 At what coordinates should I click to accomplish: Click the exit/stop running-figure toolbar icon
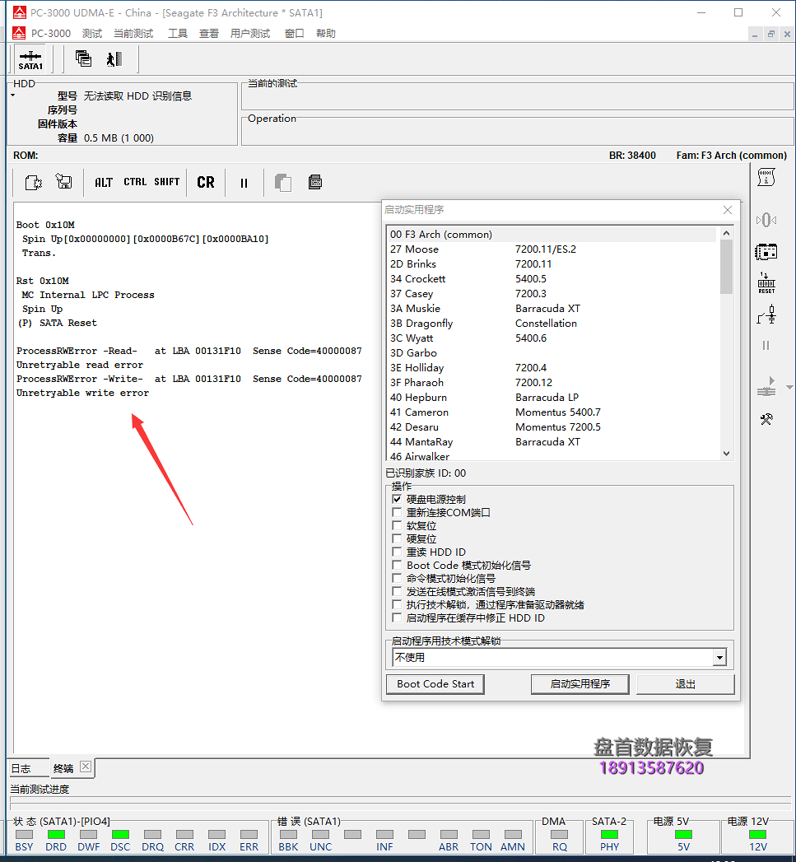pyautogui.click(x=114, y=58)
